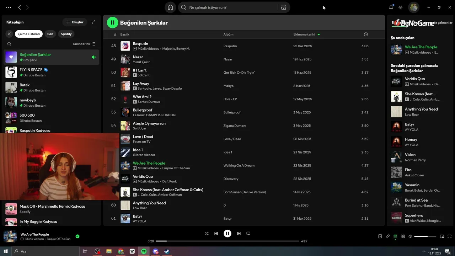Click the Oluştur create button
455x256 pixels.
coord(75,22)
